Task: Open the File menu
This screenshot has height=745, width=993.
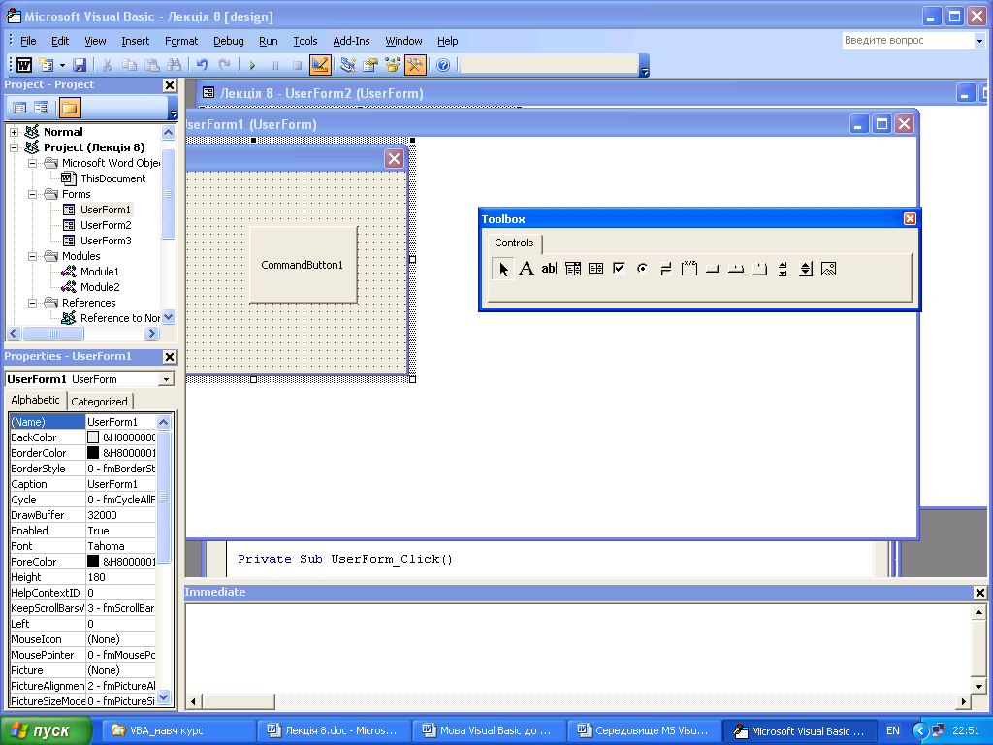Action: (x=28, y=41)
